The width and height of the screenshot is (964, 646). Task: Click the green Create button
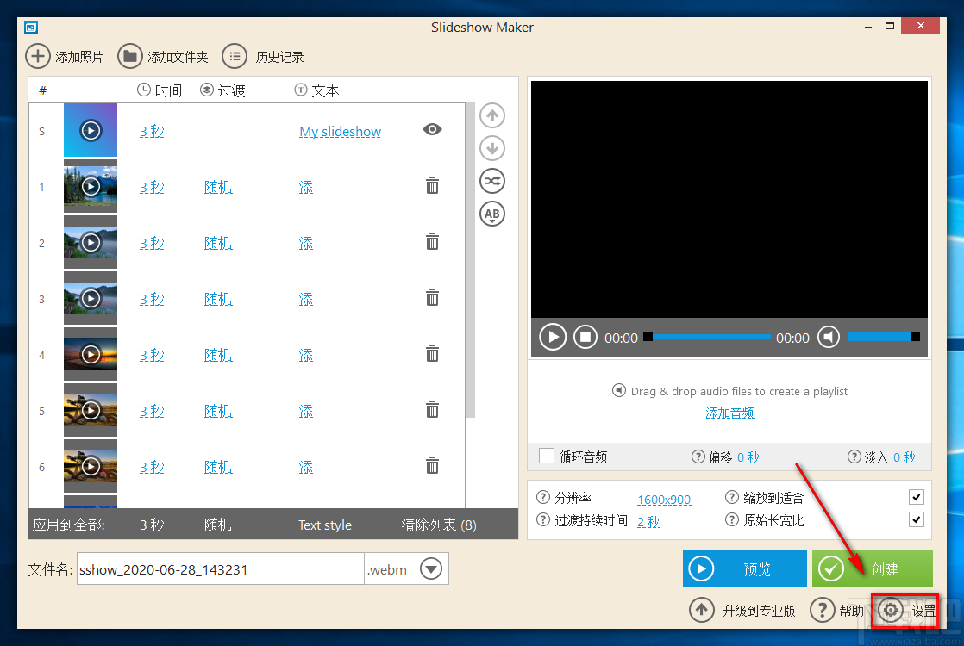tap(873, 568)
